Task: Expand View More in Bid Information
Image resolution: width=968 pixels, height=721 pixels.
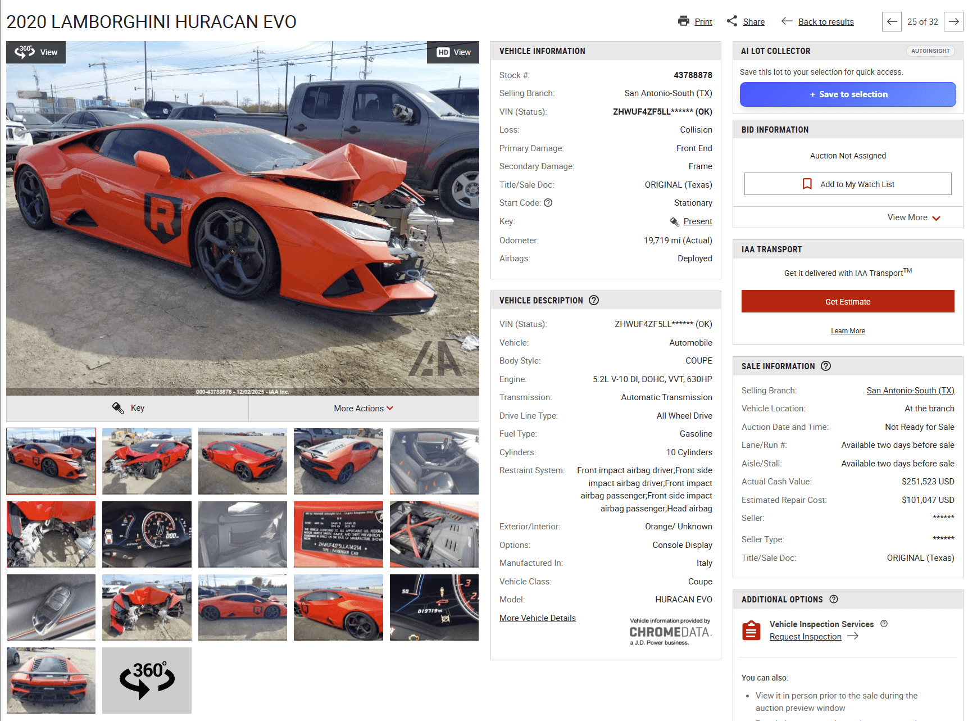Action: coord(914,217)
